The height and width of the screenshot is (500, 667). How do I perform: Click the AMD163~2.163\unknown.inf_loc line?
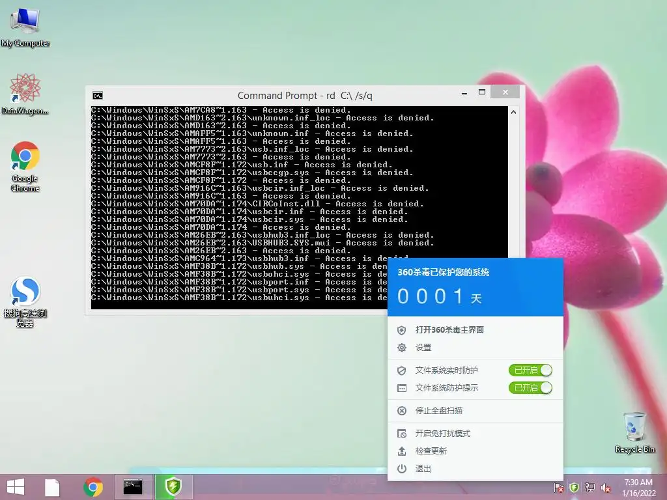pos(263,118)
